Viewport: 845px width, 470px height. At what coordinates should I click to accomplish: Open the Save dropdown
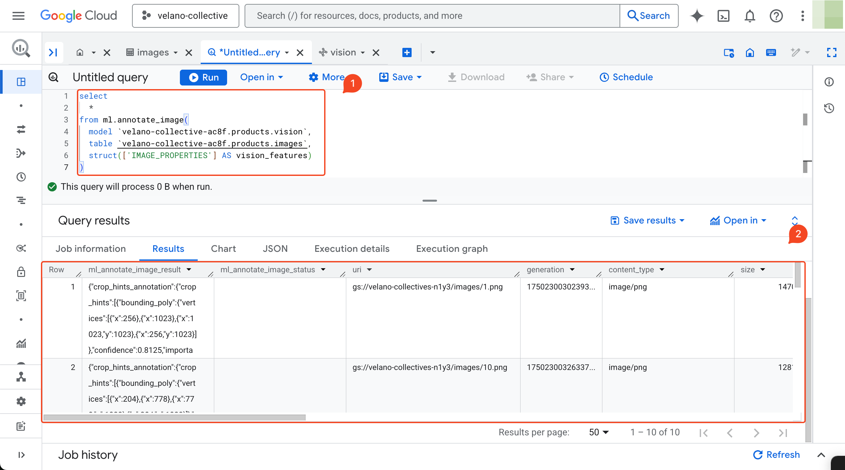(x=400, y=77)
